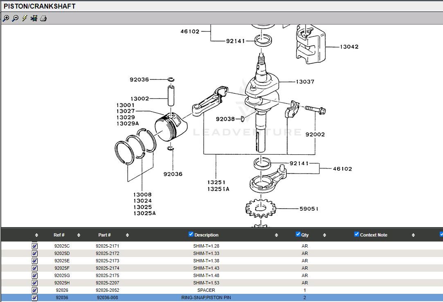Click the zoom out magnifier icon
443x302 pixels.
coord(15,18)
